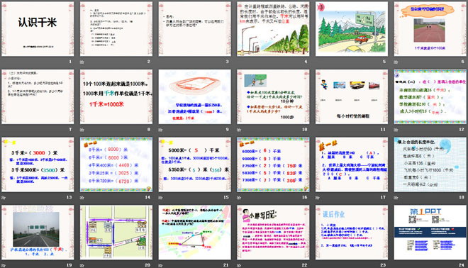Viewport: 468px width, 268px height.
Task: Select slide 3 thinking question thumbnail
Action: [194, 29]
